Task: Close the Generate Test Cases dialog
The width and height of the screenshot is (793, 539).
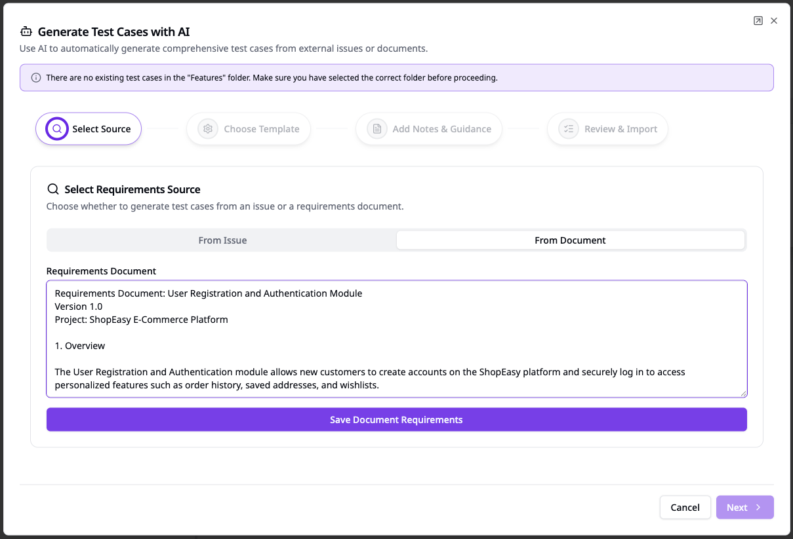Action: click(774, 20)
